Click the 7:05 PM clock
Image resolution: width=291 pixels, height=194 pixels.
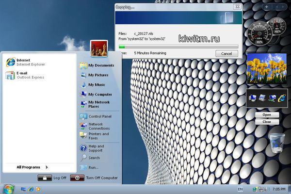coord(279,189)
